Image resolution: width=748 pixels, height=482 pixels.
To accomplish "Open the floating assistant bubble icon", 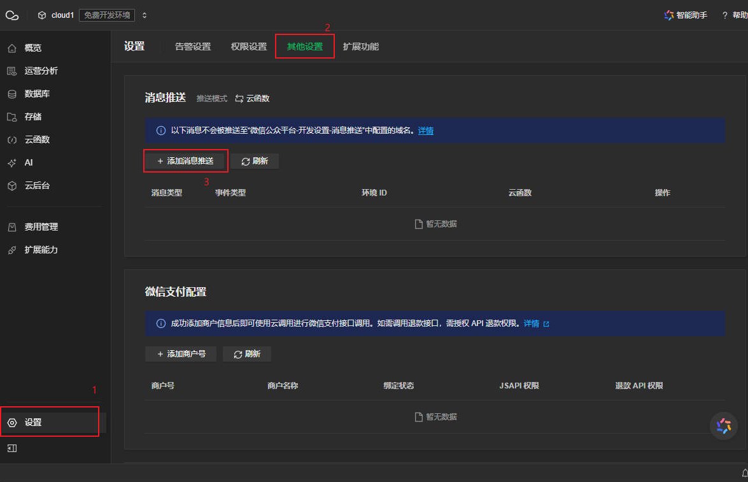I will point(724,426).
